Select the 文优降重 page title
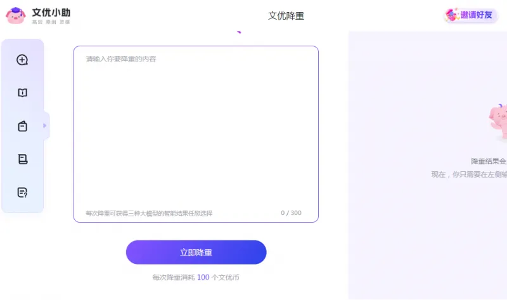Image resolution: width=507 pixels, height=300 pixels. click(286, 16)
